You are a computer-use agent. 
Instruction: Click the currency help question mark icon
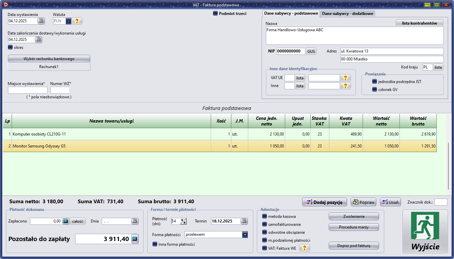[x=77, y=21]
